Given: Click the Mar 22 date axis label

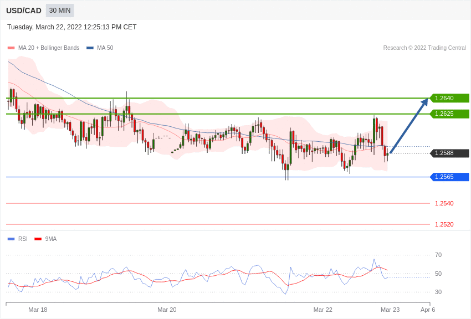Looking at the screenshot, I should click(x=323, y=310).
